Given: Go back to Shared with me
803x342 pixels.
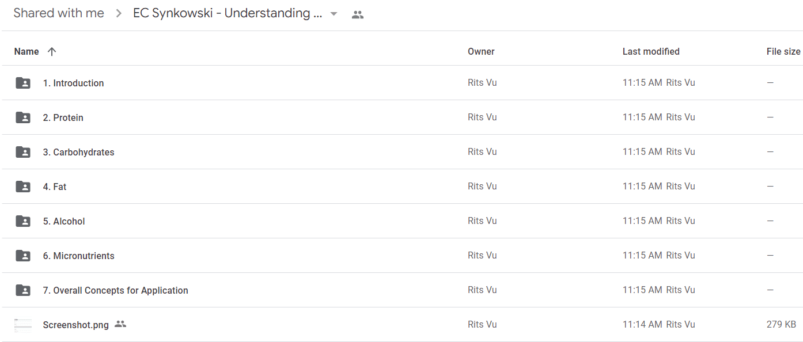Looking at the screenshot, I should [59, 13].
